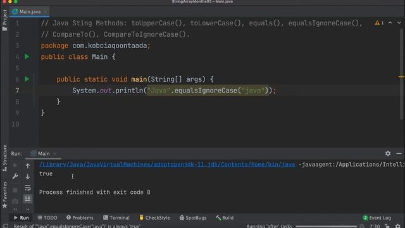Image resolution: width=405 pixels, height=228 pixels.
Task: Open the Structure tool window
Action: click(4, 158)
